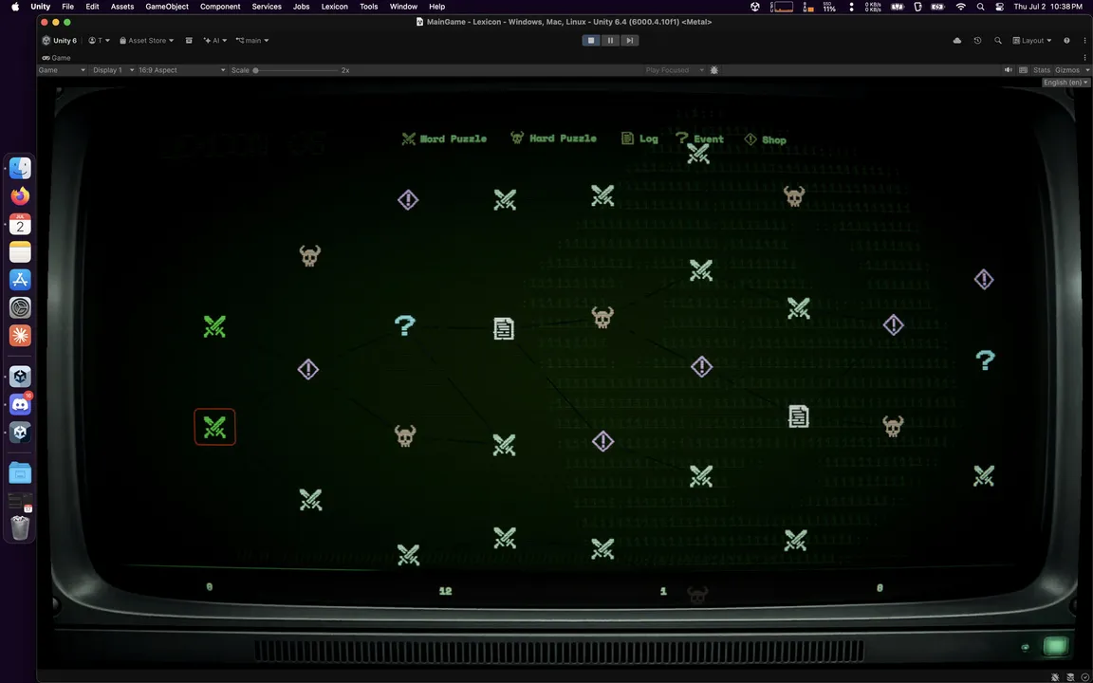The width and height of the screenshot is (1093, 683).
Task: Stop play mode with the Stop button
Action: (591, 41)
